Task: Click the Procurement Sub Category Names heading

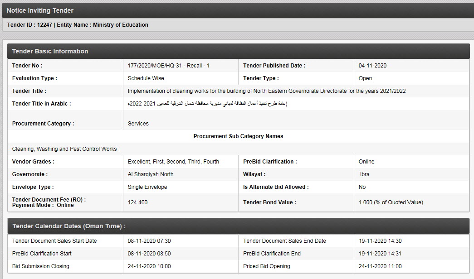Action: 238,136
